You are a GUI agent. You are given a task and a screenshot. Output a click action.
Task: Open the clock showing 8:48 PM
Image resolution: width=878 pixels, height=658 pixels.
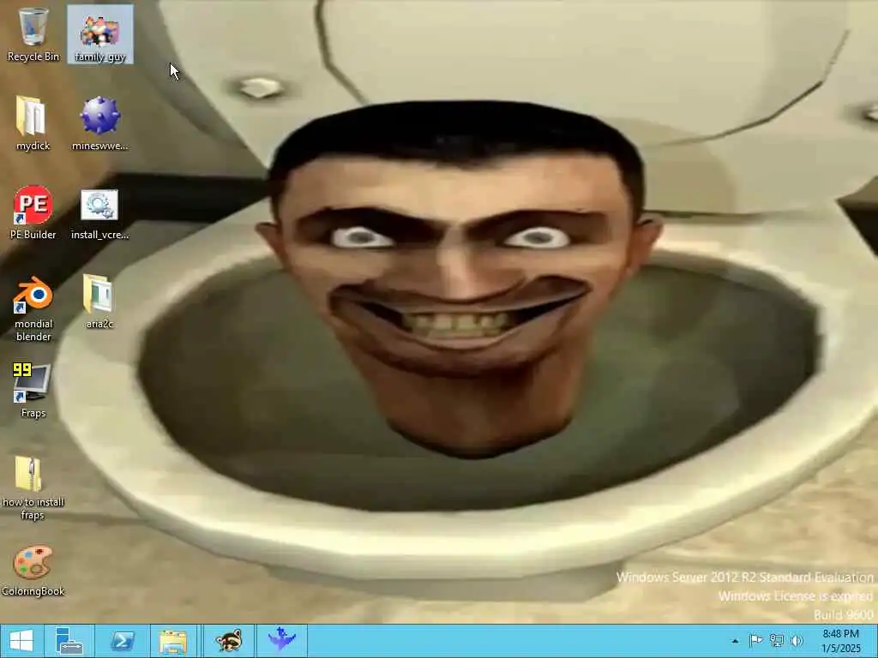tap(841, 641)
